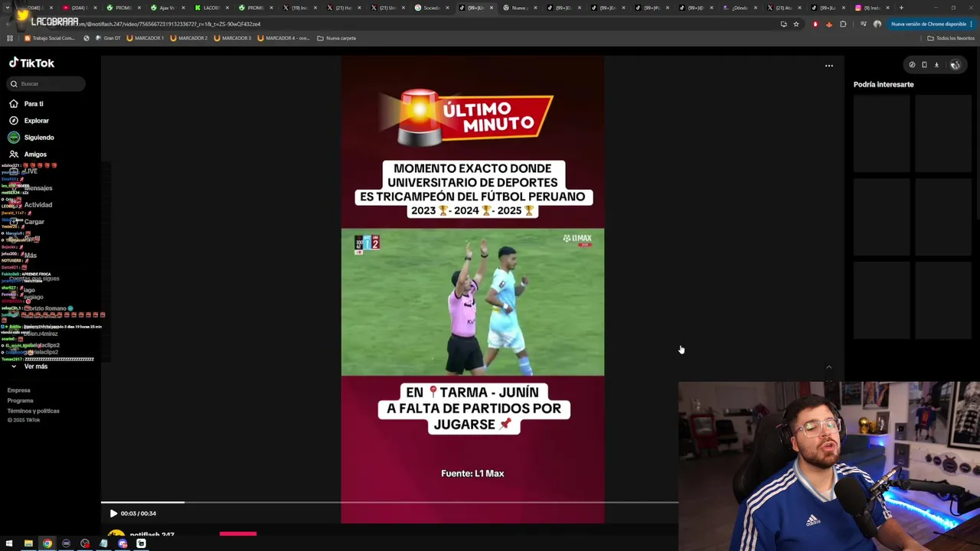Click the TikTok coin icon in header pill
The image size is (980, 551).
[912, 65]
